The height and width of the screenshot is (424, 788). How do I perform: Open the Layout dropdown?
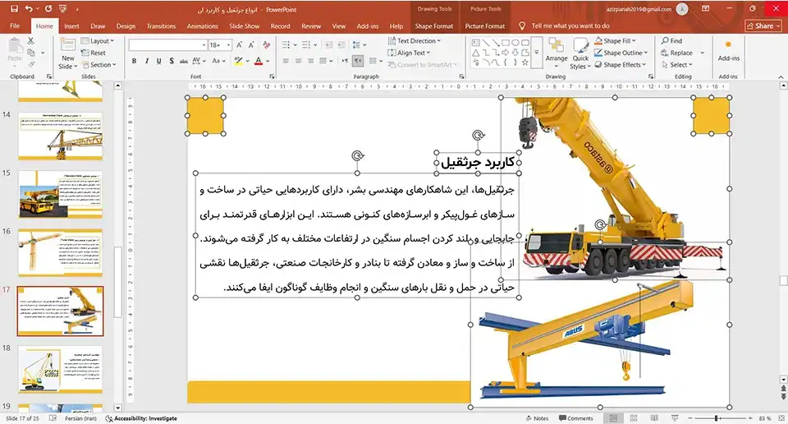point(98,41)
